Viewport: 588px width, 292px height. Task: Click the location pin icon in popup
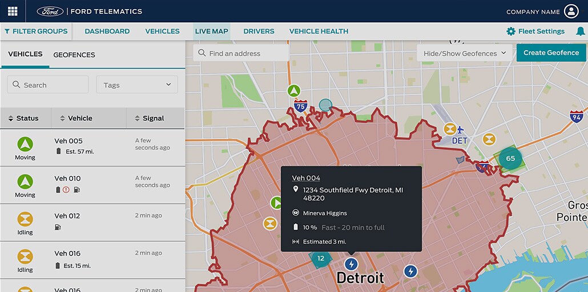[x=296, y=189]
